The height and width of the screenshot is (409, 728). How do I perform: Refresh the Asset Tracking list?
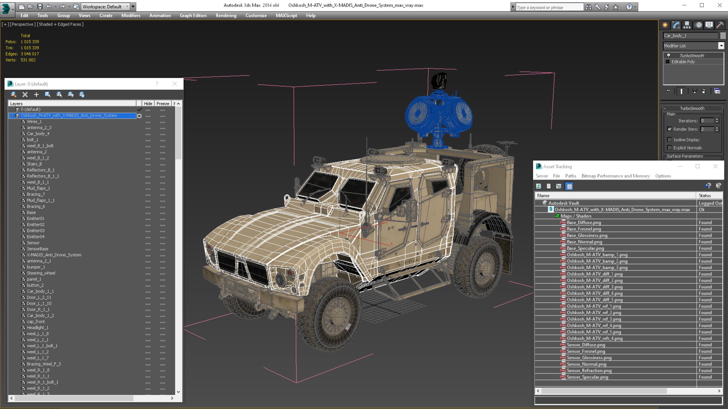click(x=539, y=186)
